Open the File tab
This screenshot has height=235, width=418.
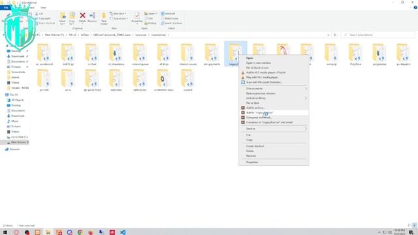tap(6, 8)
